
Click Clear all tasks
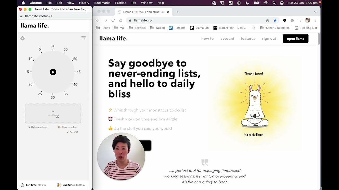[x=72, y=132]
